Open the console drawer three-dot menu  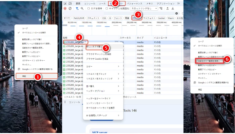tap(65, 102)
